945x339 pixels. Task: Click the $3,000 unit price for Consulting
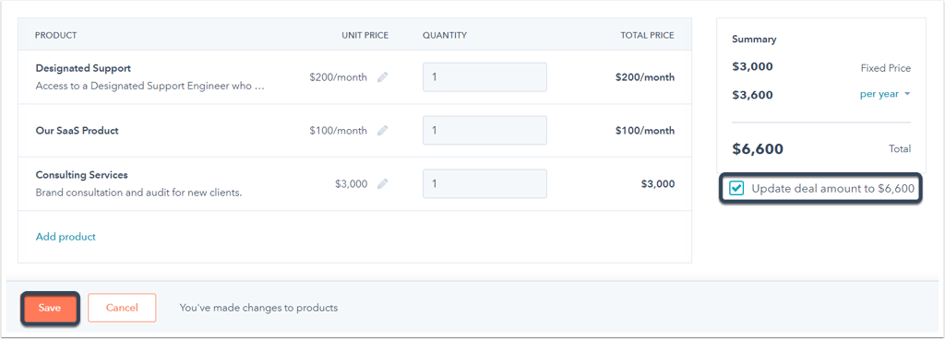[x=352, y=184]
